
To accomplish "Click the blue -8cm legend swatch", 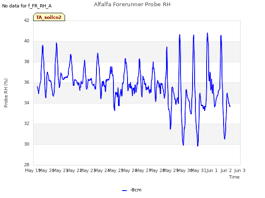I will (124, 190).
